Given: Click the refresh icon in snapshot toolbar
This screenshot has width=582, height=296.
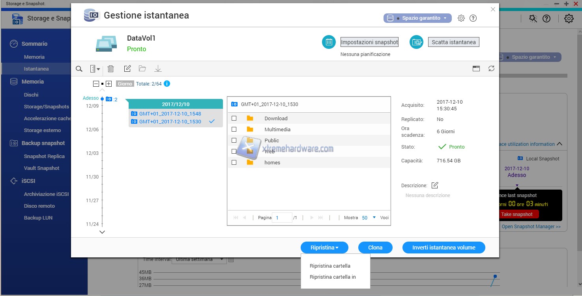Looking at the screenshot, I should 491,69.
